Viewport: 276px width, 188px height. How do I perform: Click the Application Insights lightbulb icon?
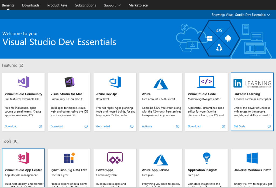(206, 158)
